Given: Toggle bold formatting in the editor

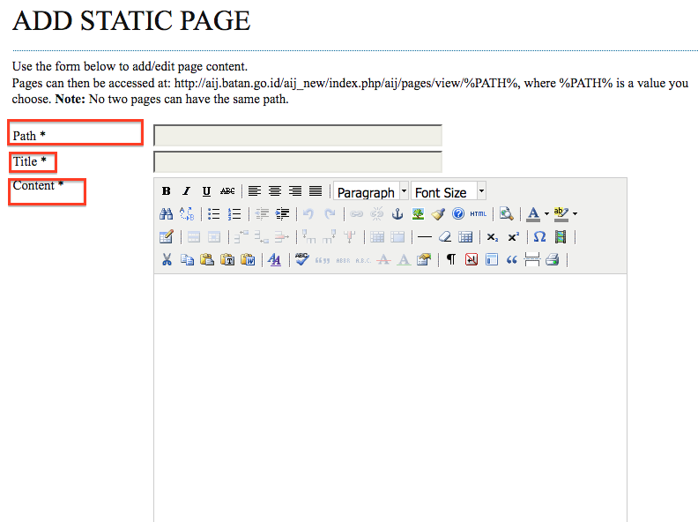Looking at the screenshot, I should tap(167, 191).
